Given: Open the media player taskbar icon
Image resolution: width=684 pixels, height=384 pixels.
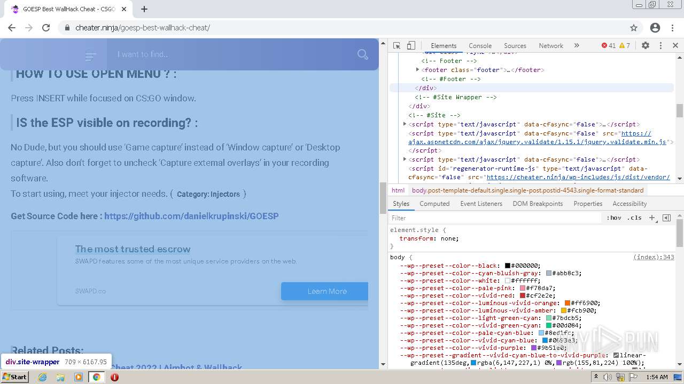Looking at the screenshot, I should 79,377.
